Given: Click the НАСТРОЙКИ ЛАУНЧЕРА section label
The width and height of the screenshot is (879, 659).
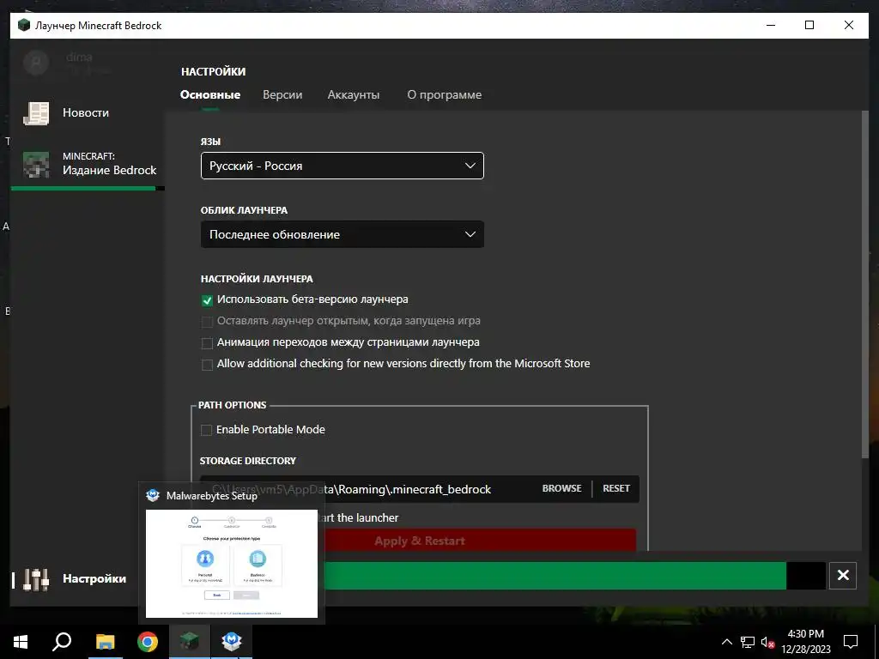Looking at the screenshot, I should pos(257,279).
